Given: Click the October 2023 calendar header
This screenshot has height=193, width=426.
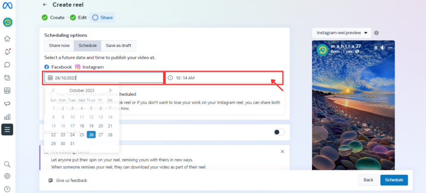Looking at the screenshot, I should [x=82, y=90].
